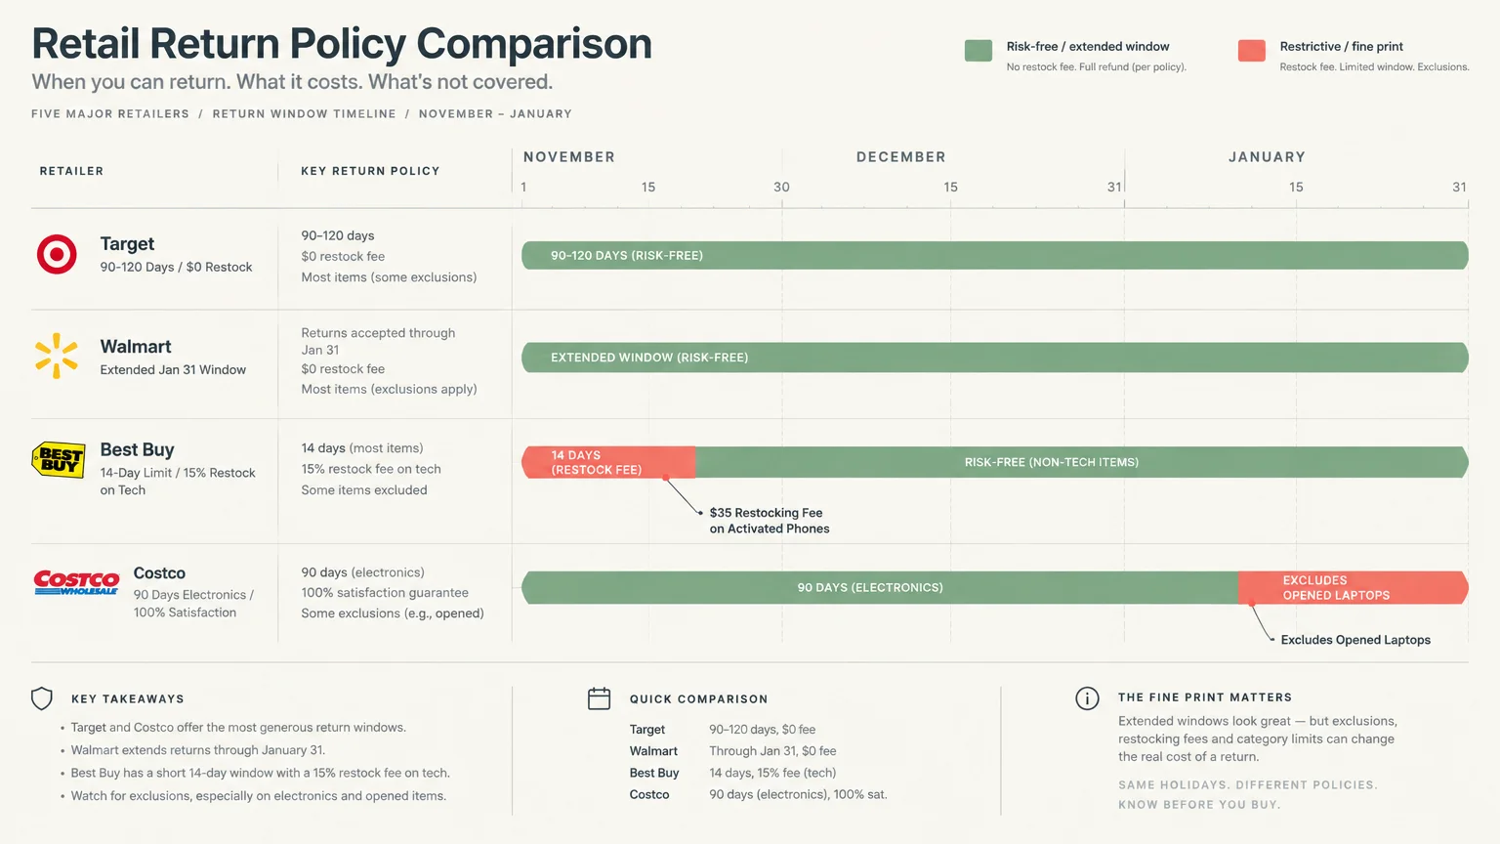Click the "30" date tick on the timeline

pos(781,187)
